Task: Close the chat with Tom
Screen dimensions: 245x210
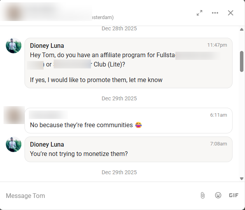Action: click(231, 13)
